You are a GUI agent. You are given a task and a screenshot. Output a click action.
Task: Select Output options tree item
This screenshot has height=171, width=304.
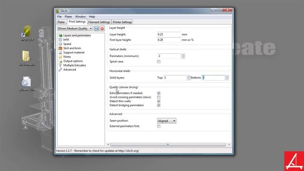[73, 61]
